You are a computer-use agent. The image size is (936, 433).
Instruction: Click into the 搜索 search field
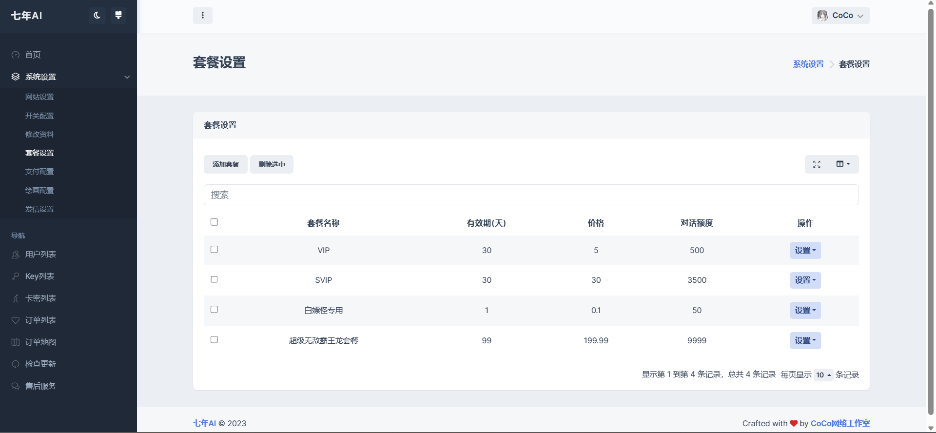click(x=531, y=195)
